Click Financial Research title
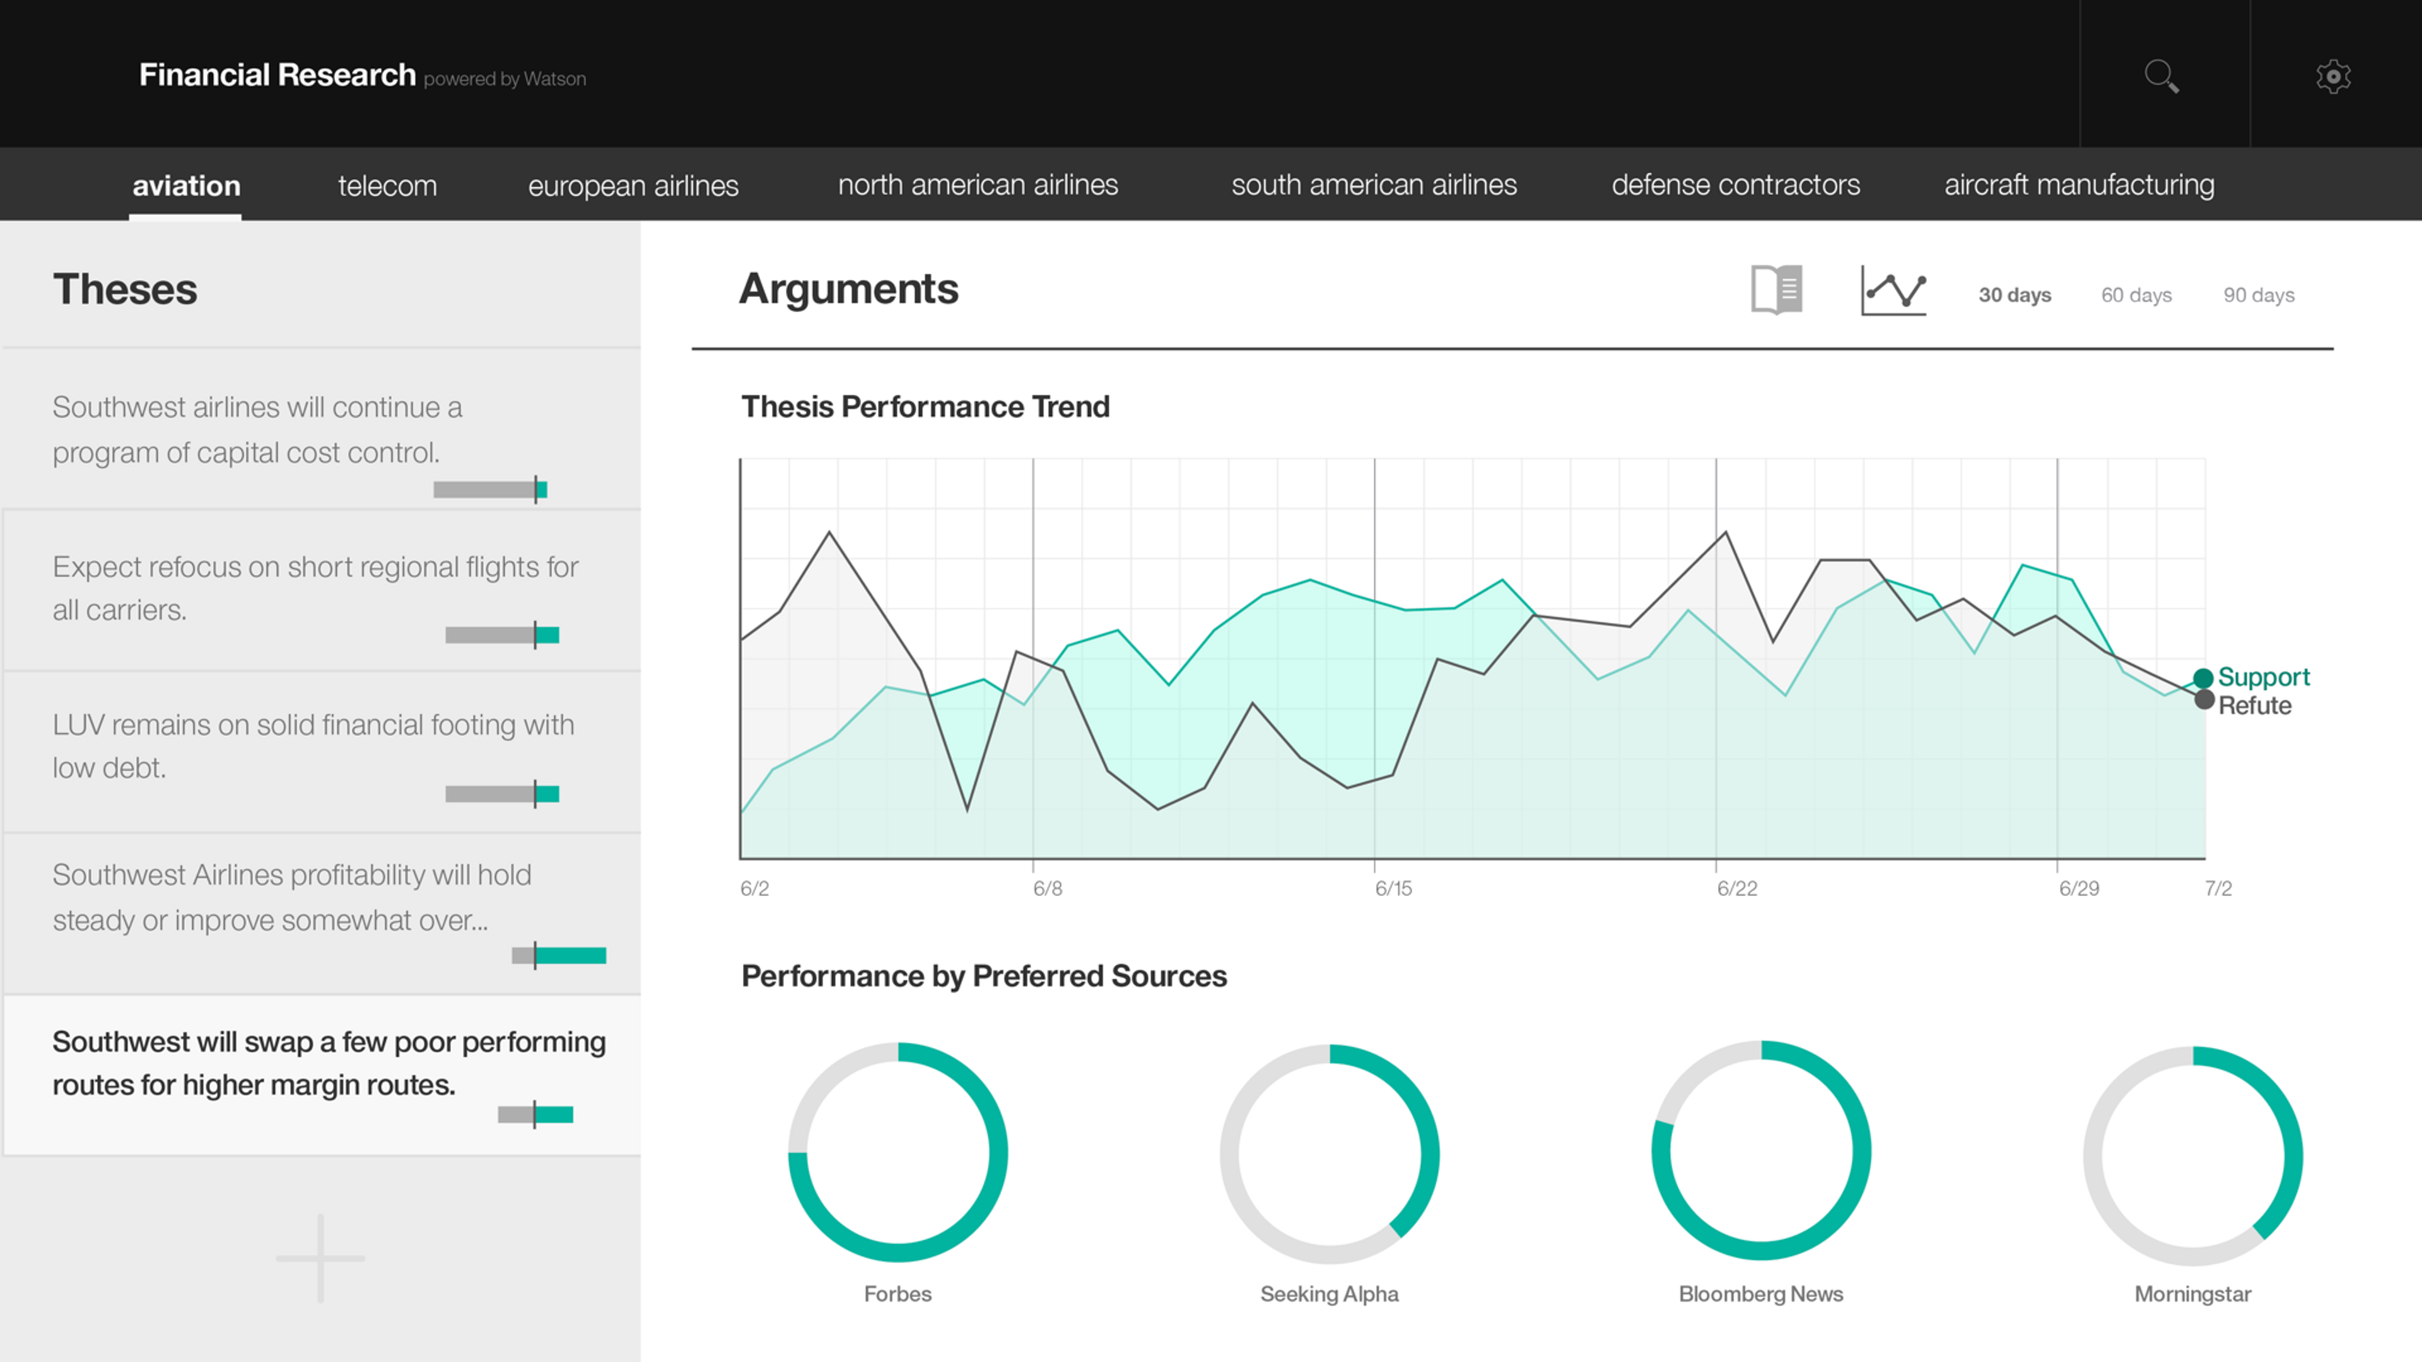2422x1362 pixels. pos(278,74)
